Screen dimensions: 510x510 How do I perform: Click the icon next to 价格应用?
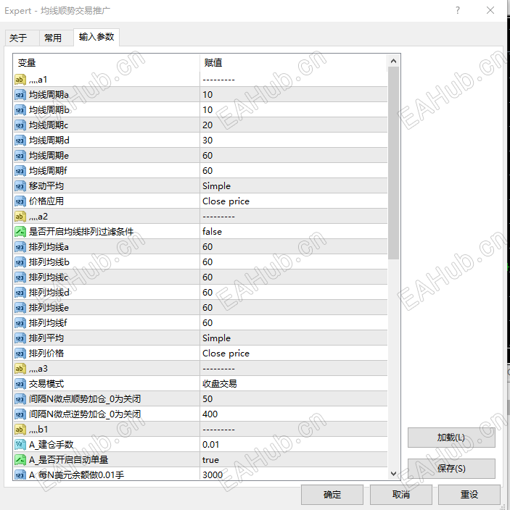coord(20,201)
